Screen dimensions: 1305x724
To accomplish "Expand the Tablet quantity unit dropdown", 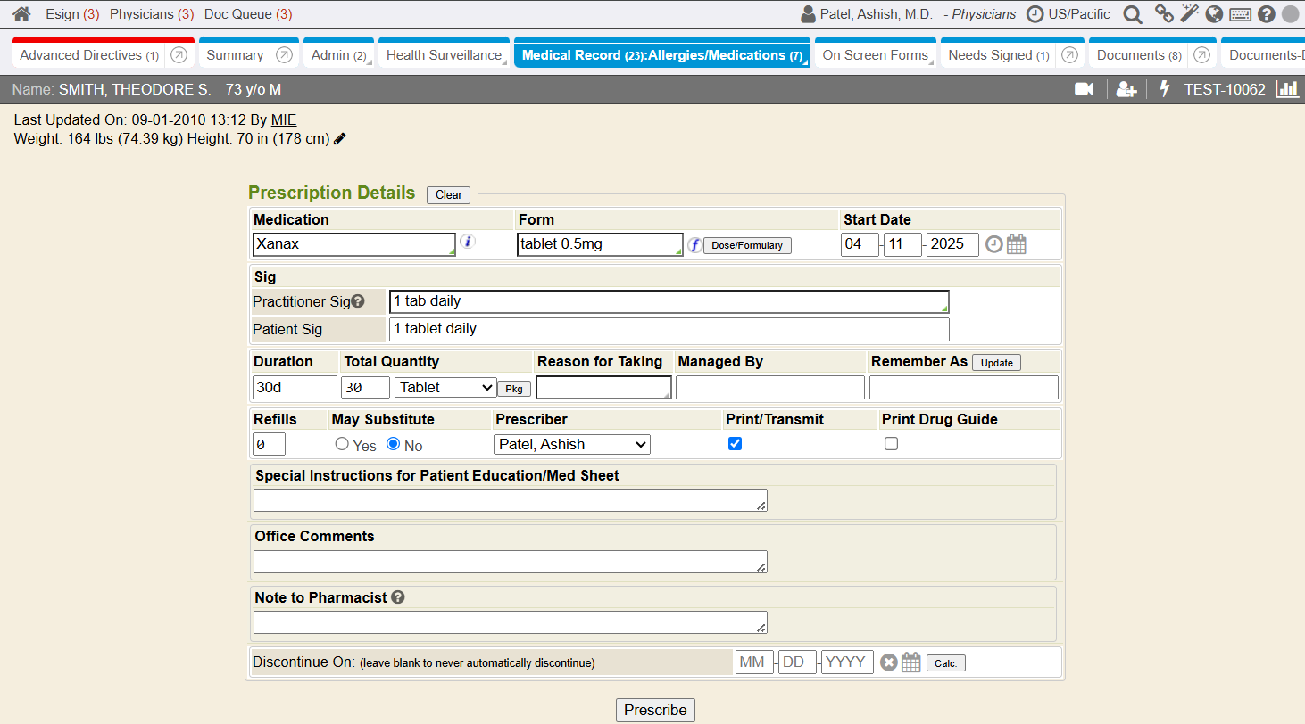I will pyautogui.click(x=445, y=387).
